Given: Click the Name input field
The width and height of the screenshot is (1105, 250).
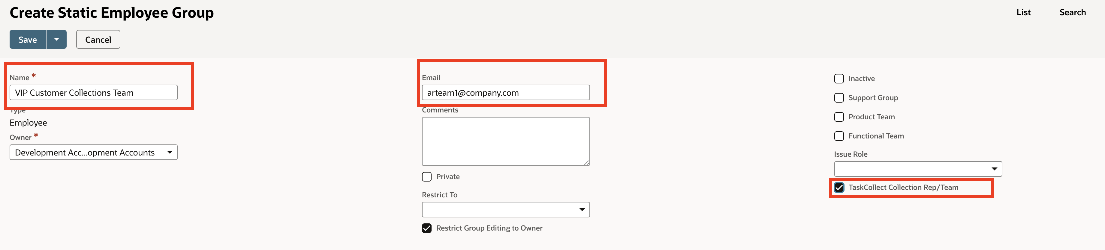Looking at the screenshot, I should pos(93,93).
